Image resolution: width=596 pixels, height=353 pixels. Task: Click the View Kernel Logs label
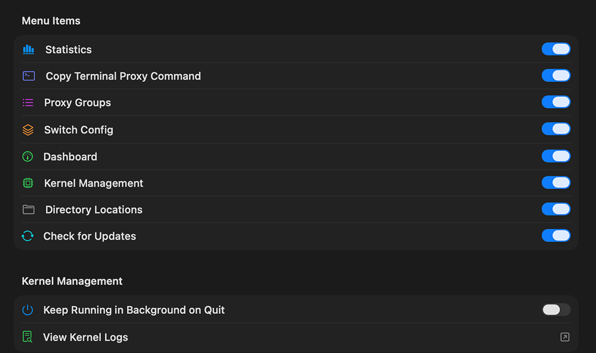(86, 337)
